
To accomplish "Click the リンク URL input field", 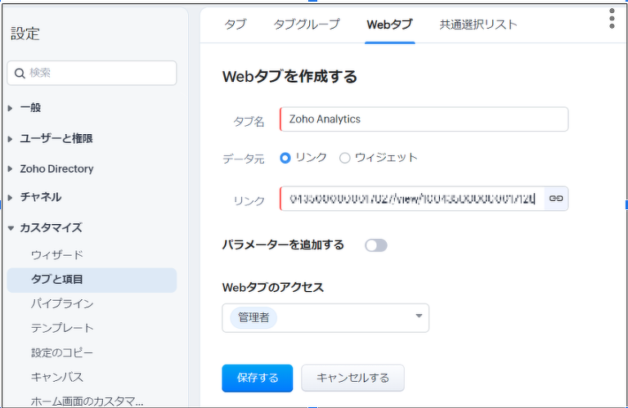I will (413, 199).
